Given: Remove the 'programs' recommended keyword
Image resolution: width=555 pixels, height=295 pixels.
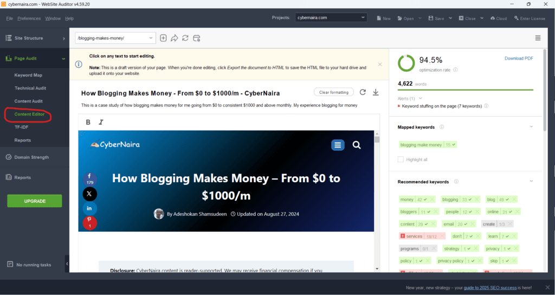Looking at the screenshot, I should point(434,248).
